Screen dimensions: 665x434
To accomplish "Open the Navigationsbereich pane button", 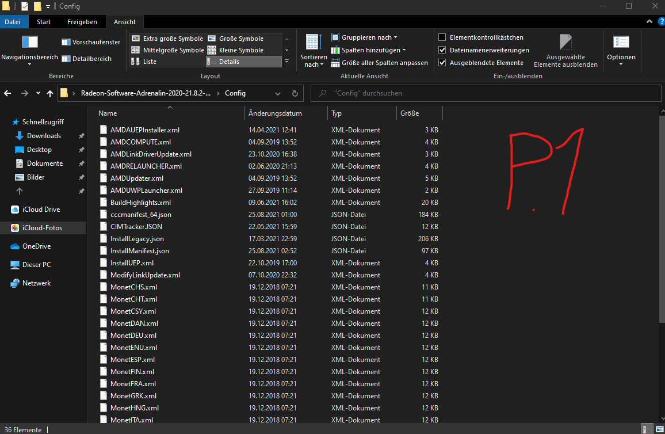I will [x=29, y=50].
